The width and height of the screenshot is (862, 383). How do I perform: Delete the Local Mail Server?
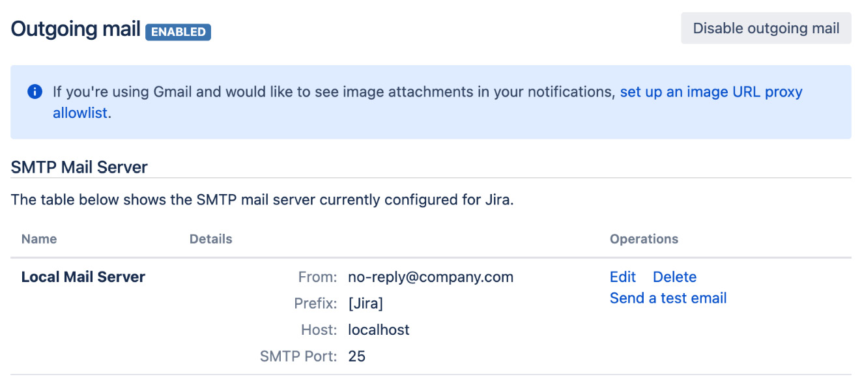[674, 277]
